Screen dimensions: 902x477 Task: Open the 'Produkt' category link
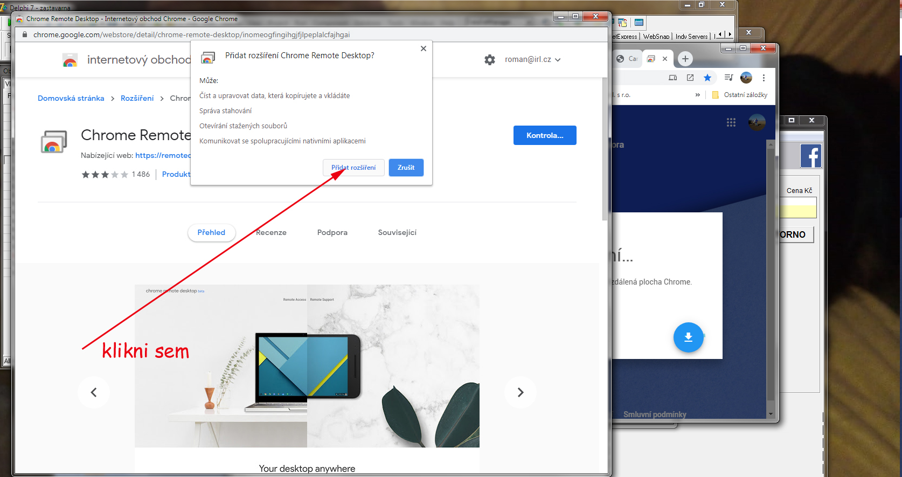click(x=176, y=174)
